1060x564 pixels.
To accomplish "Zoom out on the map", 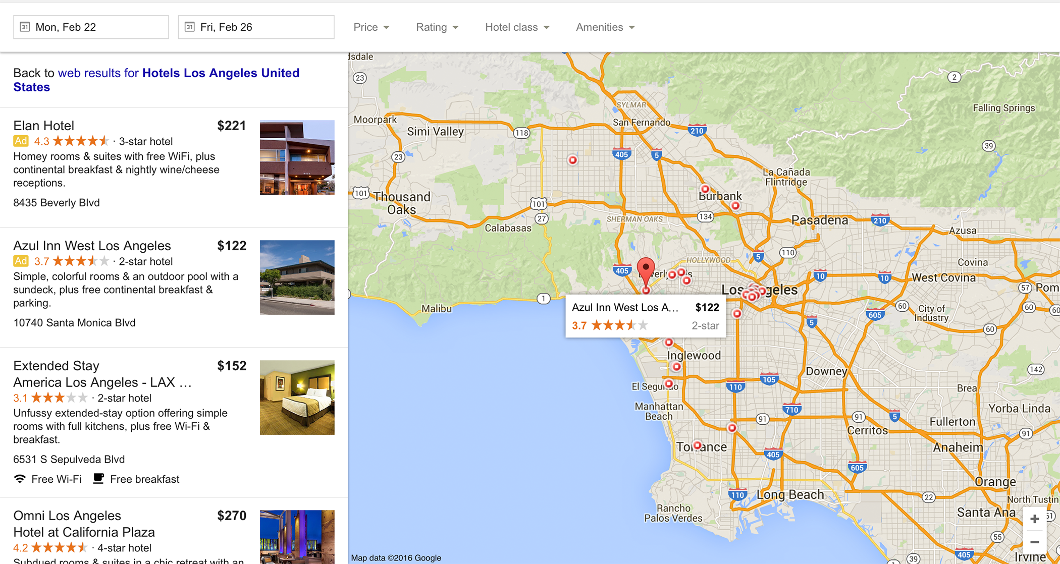I will point(1035,542).
